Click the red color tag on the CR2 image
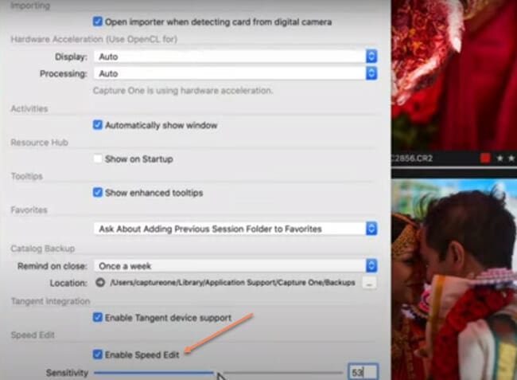This screenshot has width=517, height=380. tap(485, 159)
